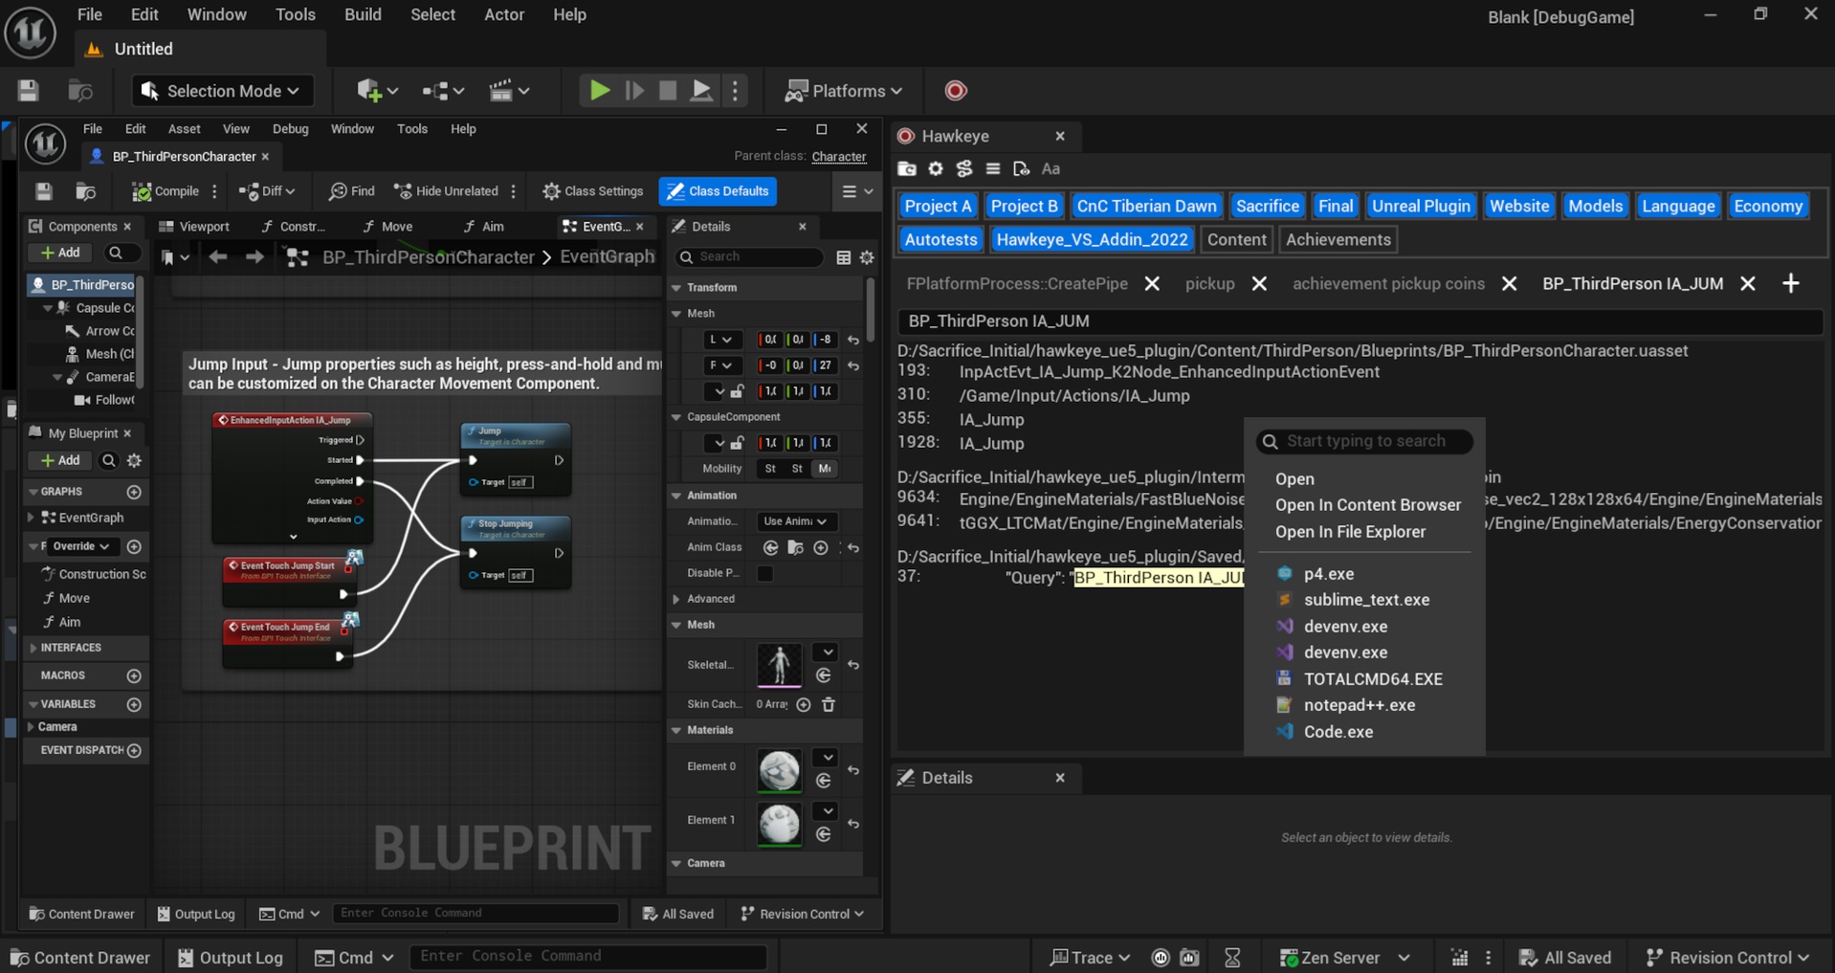This screenshot has height=973, width=1835.
Task: Click the Find icon in the Blueprint toolbar
Action: pyautogui.click(x=338, y=191)
